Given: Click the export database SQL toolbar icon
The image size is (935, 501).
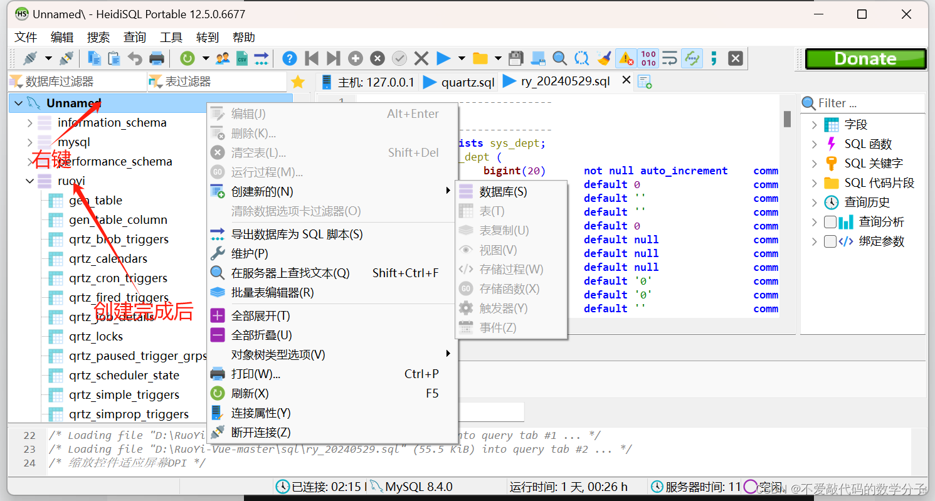Looking at the screenshot, I should tap(261, 58).
